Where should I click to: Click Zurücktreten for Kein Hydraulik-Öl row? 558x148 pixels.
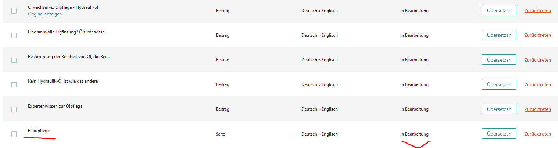point(537,84)
